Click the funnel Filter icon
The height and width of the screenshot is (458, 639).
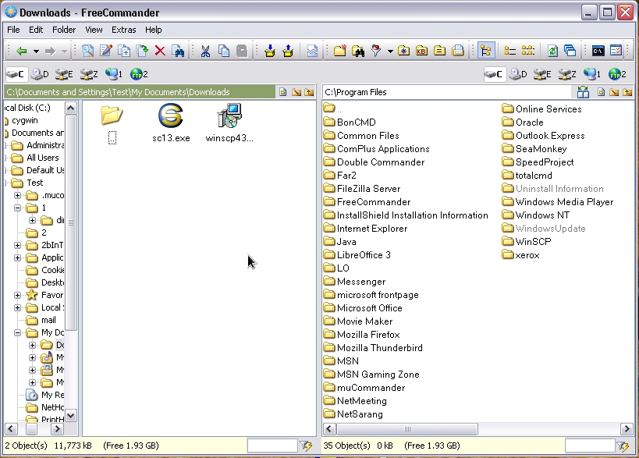pyautogui.click(x=376, y=51)
